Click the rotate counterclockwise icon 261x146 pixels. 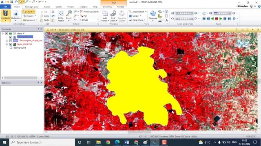point(173,19)
